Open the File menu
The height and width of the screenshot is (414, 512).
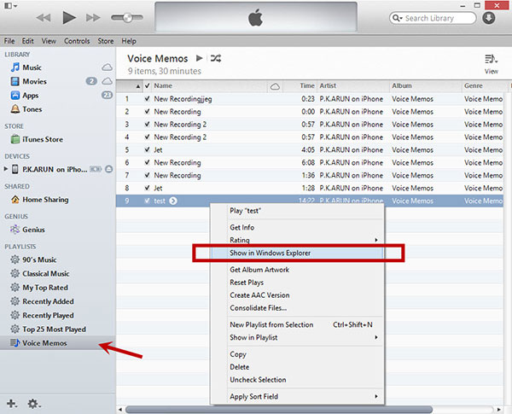point(9,41)
